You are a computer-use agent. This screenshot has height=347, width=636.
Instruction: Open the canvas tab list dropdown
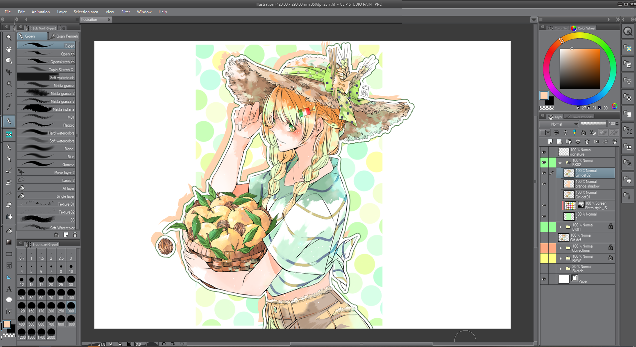(x=534, y=20)
